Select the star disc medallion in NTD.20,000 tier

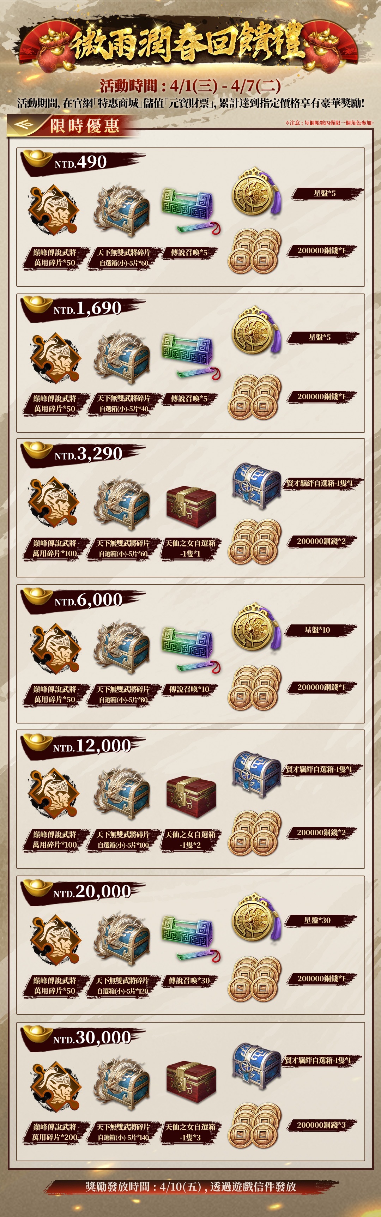[257, 919]
